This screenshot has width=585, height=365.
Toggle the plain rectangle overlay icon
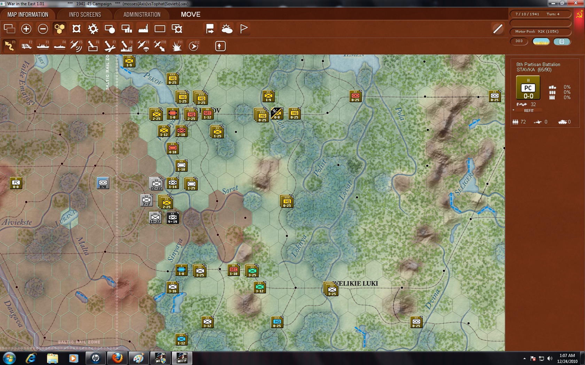pos(160,29)
